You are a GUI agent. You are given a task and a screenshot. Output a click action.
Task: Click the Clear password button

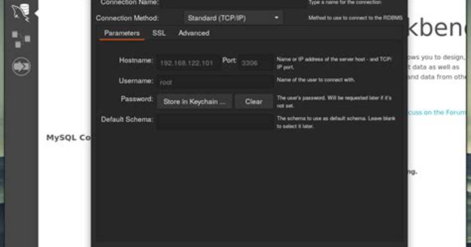point(254,101)
